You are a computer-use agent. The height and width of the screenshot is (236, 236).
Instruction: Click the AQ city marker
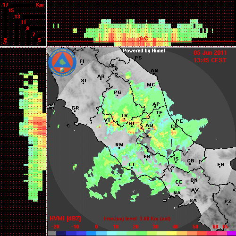coord(149,129)
